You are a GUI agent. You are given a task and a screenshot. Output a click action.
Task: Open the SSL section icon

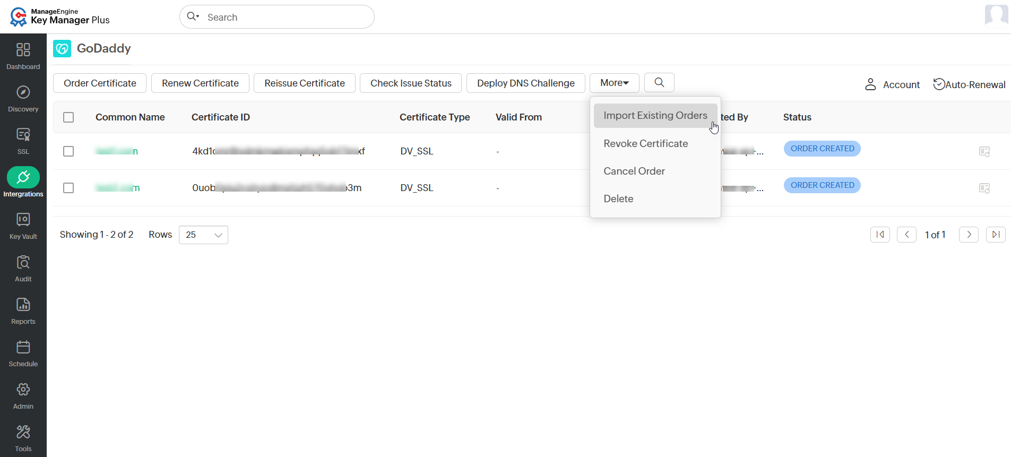coord(23,135)
